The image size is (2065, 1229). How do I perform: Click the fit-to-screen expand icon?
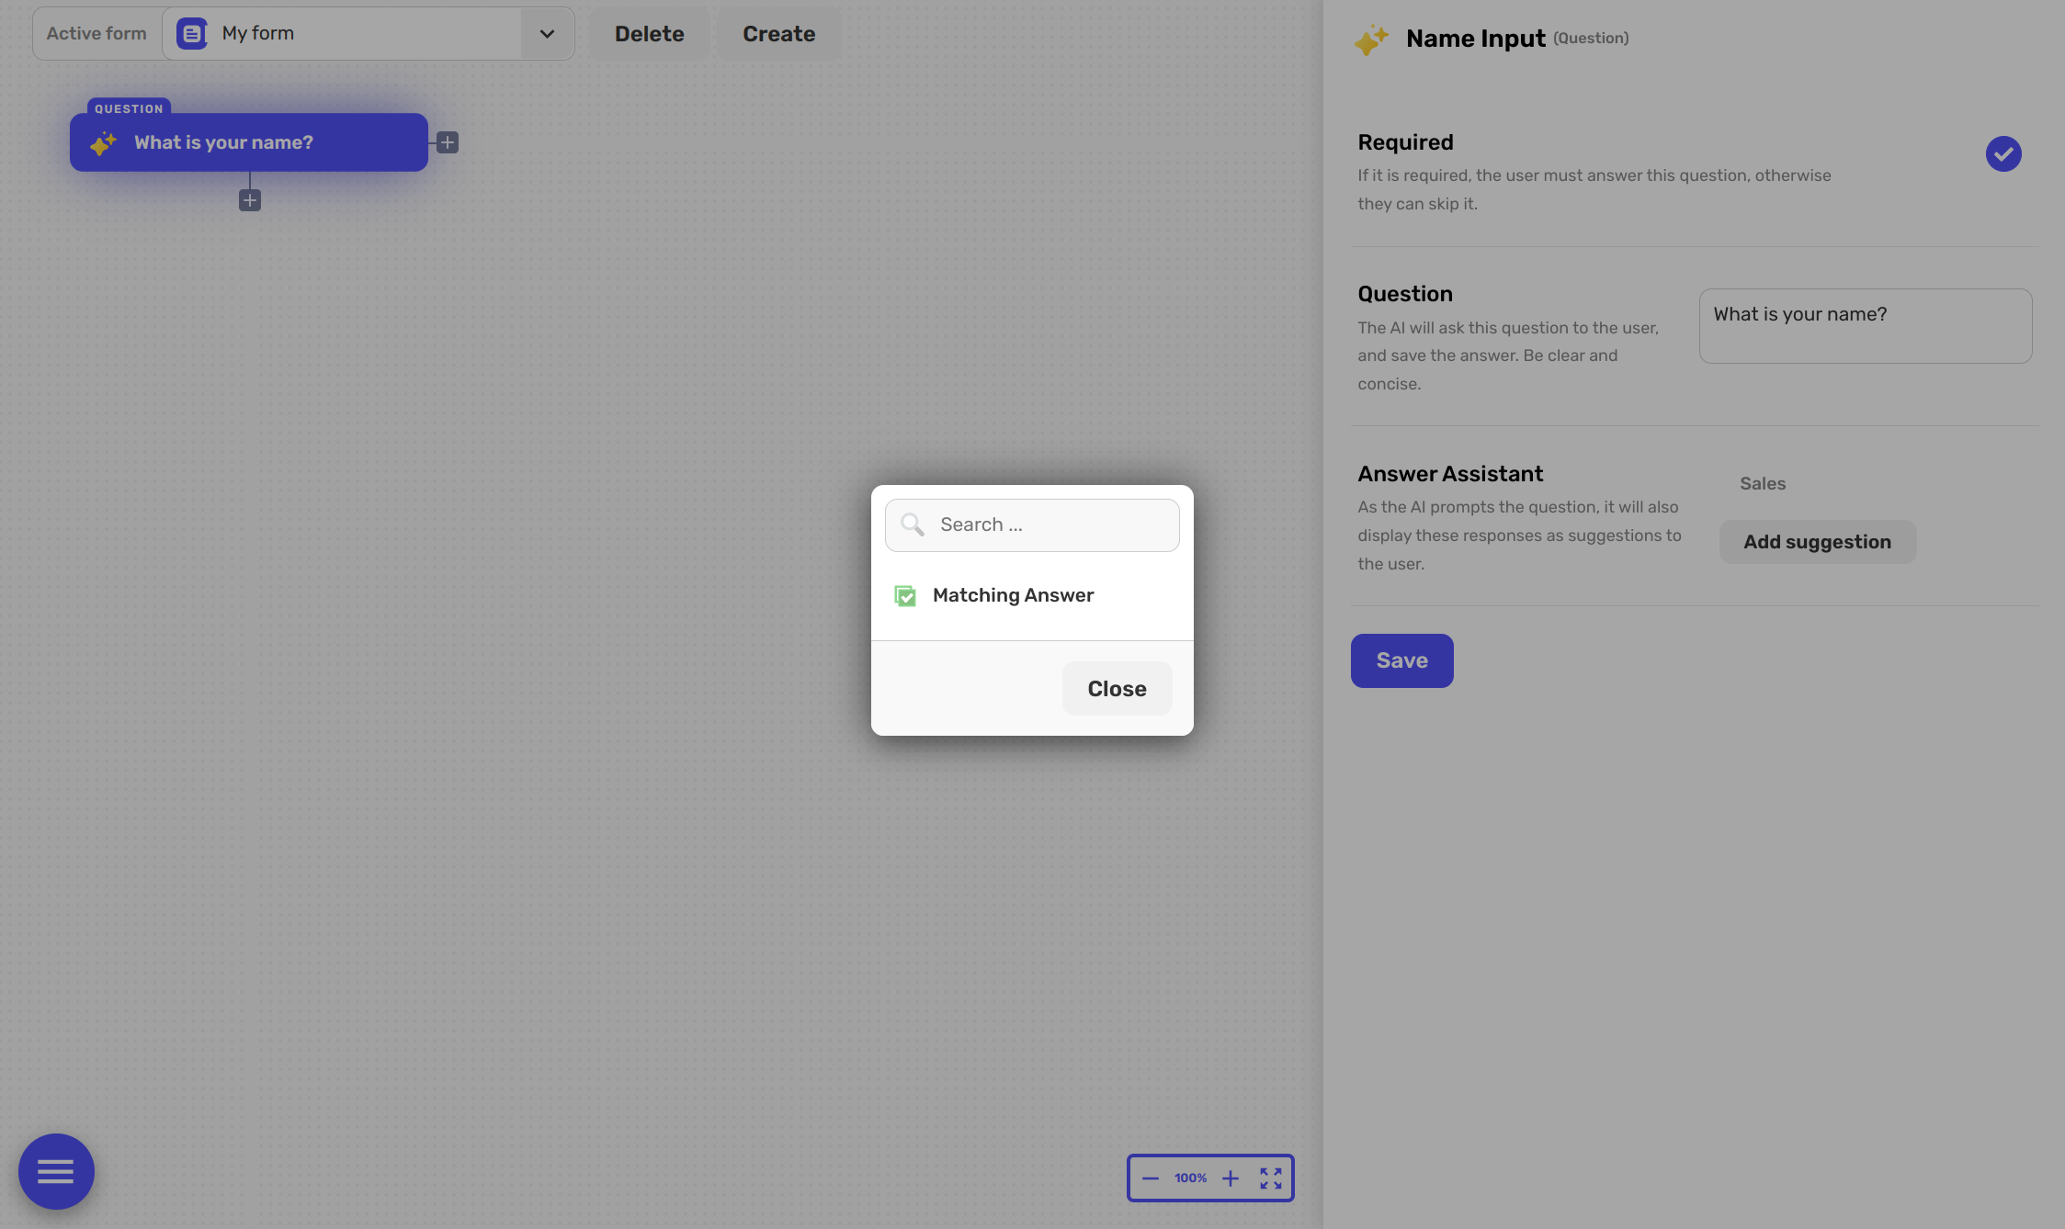tap(1271, 1178)
